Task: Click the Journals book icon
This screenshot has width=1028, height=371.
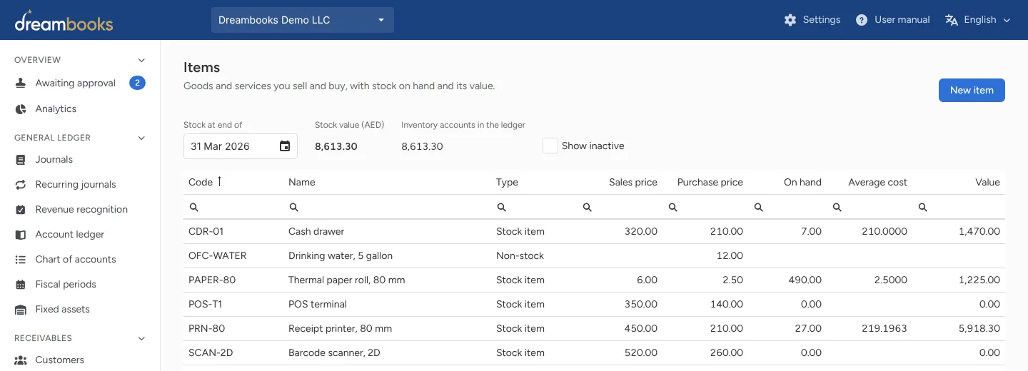Action: (x=21, y=160)
